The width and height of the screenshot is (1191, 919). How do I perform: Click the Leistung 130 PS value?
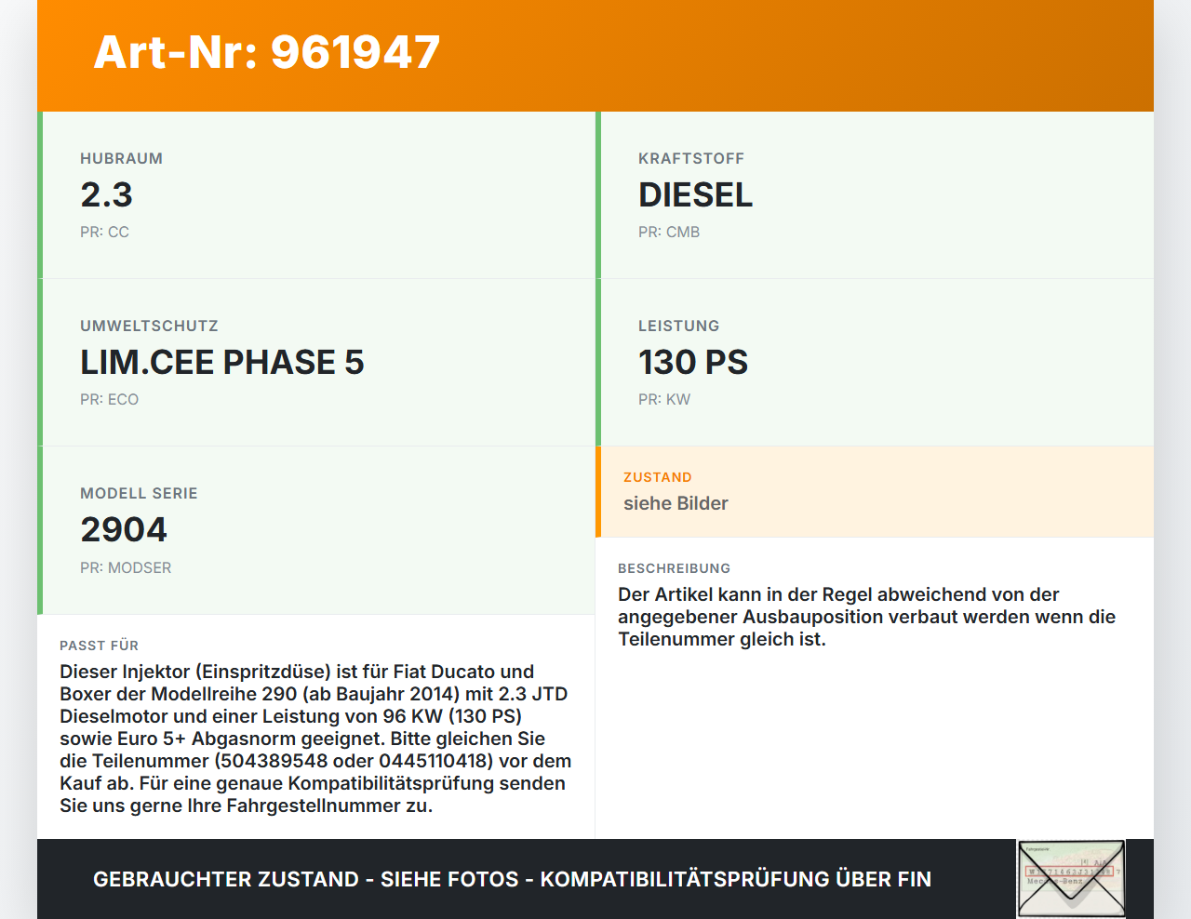tap(692, 363)
